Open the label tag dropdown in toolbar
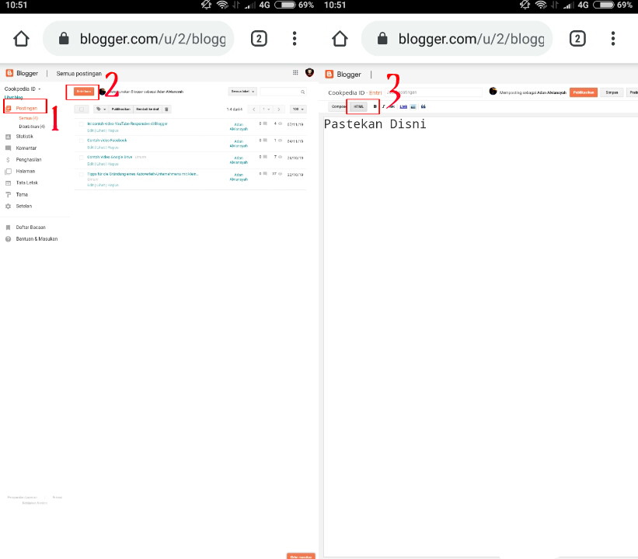Viewport: 638px width, 559px height. tap(101, 109)
